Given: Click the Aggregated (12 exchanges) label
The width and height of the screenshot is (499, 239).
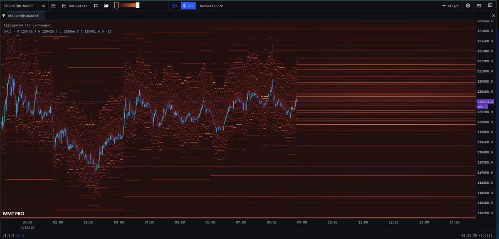Looking at the screenshot, I should click(x=27, y=25).
